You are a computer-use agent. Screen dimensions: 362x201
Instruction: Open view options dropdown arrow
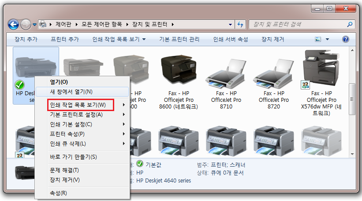coord(327,39)
